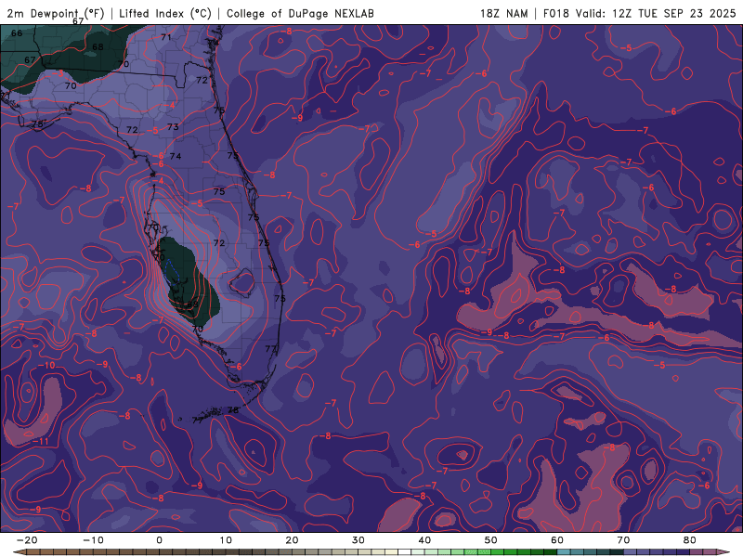Click the 50 label on the color scale

point(491,540)
